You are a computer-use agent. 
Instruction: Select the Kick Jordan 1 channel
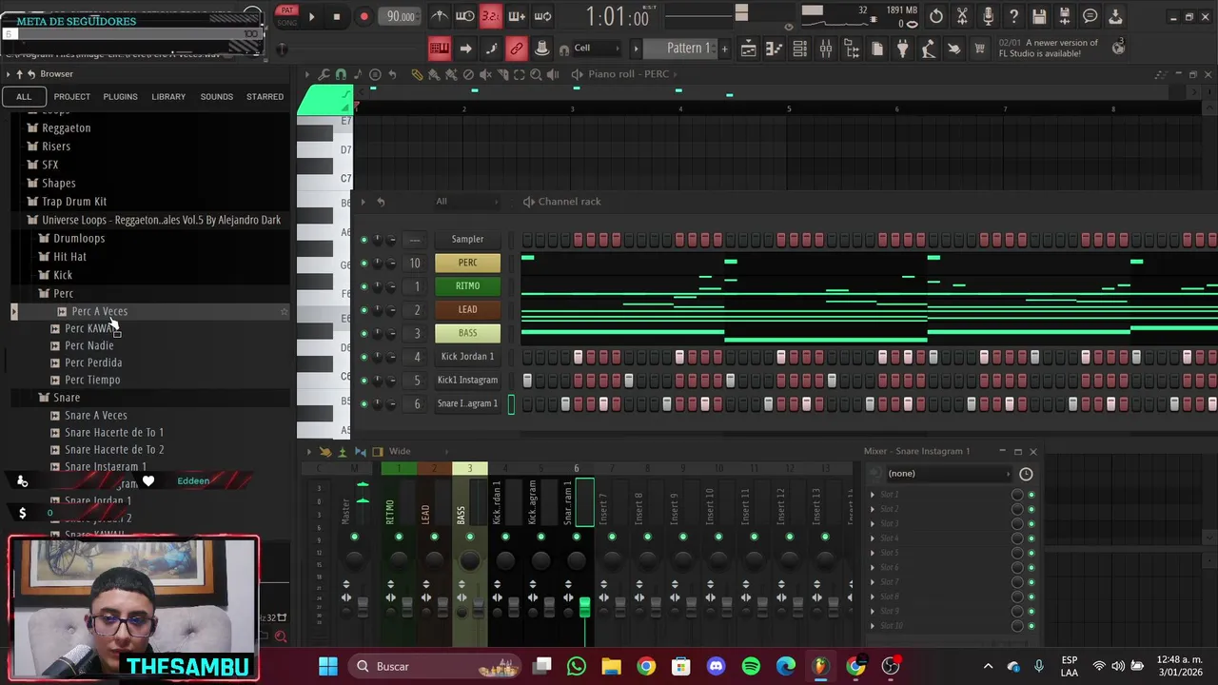[x=467, y=356]
